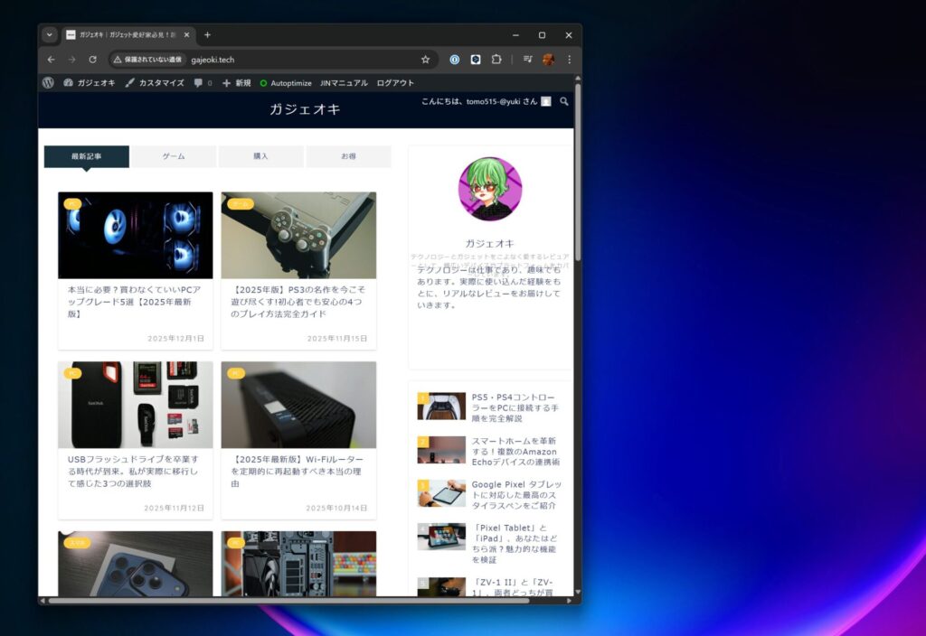Expand the 新規 (New) admin bar menu

(x=237, y=82)
